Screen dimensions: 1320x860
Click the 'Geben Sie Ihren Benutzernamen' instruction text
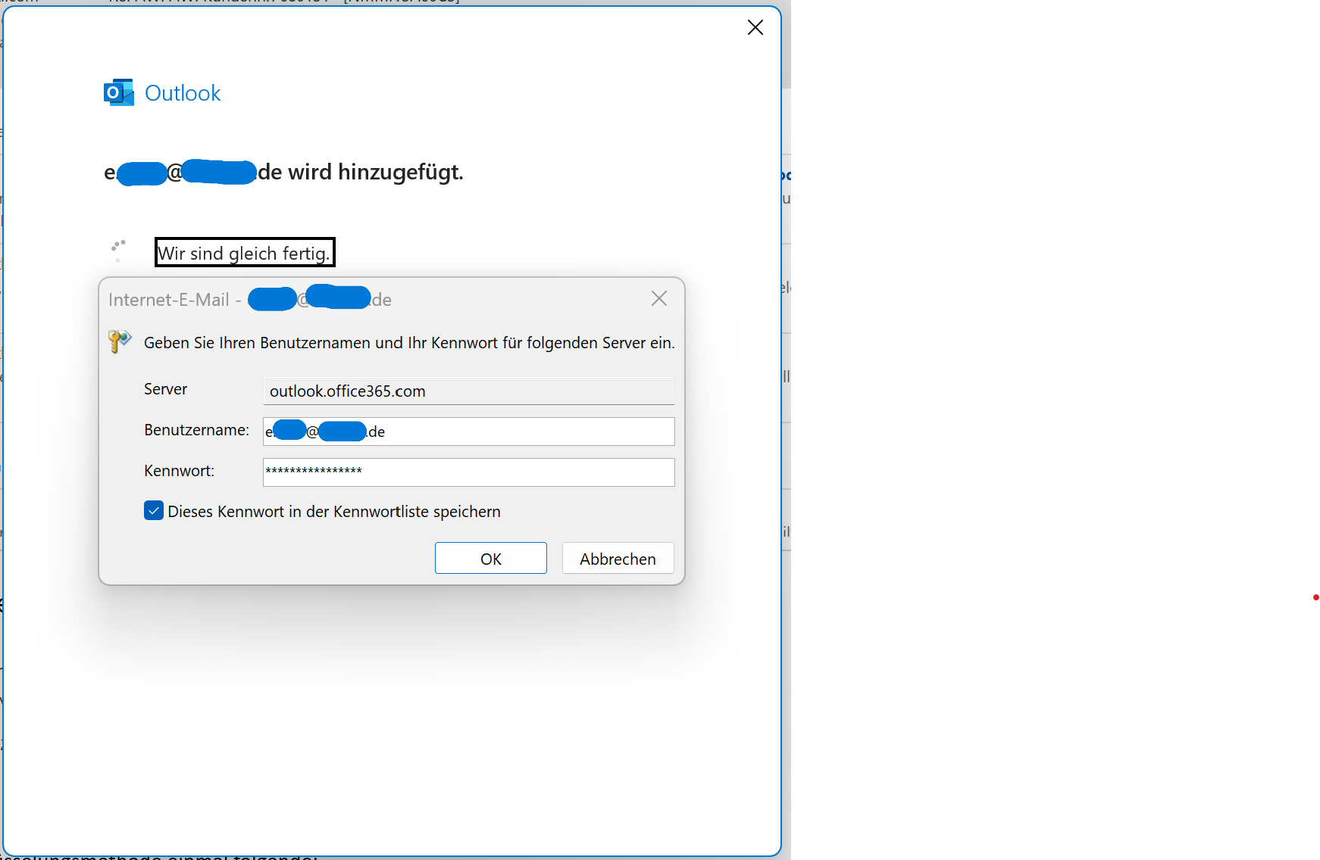click(409, 342)
